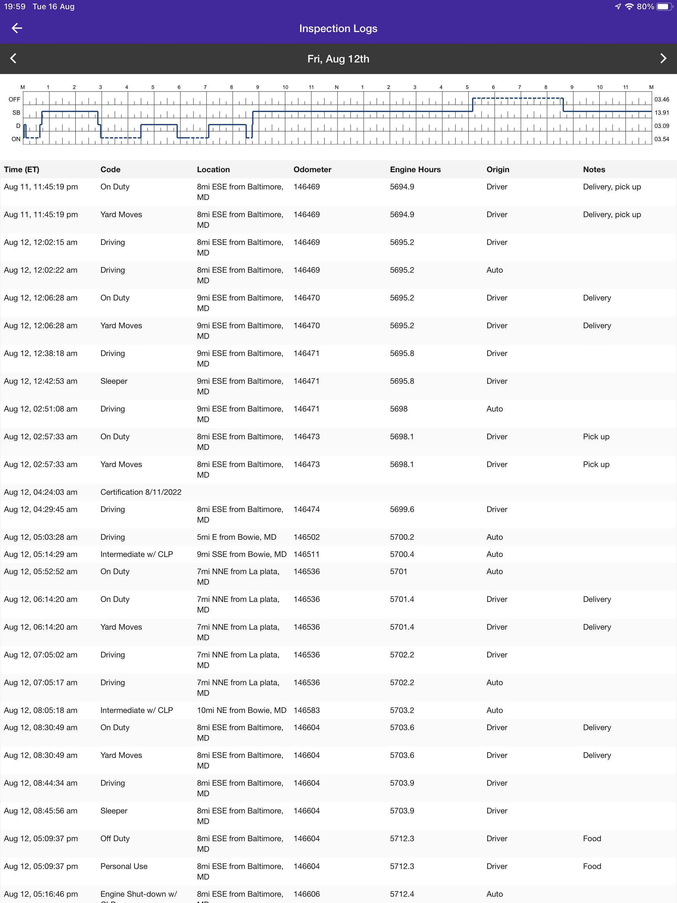Click the Inspection Logs title
The height and width of the screenshot is (903, 677).
338,28
